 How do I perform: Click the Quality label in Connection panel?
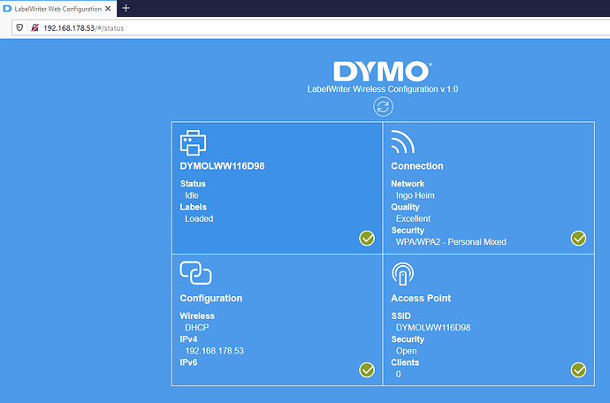pyautogui.click(x=405, y=207)
